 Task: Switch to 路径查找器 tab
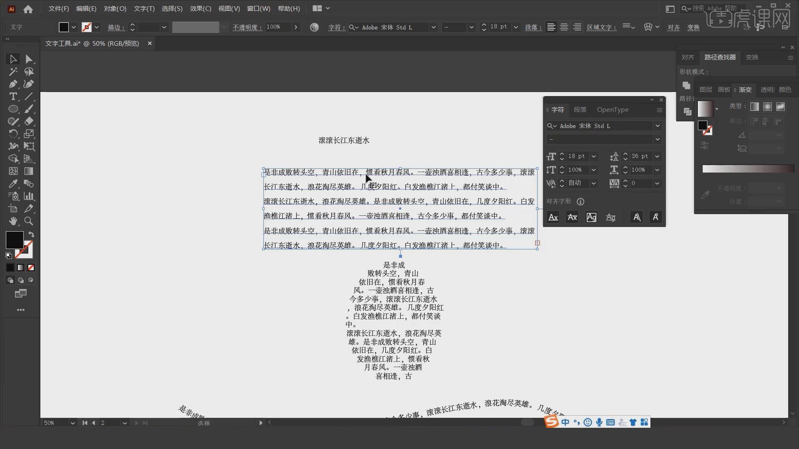[720, 57]
